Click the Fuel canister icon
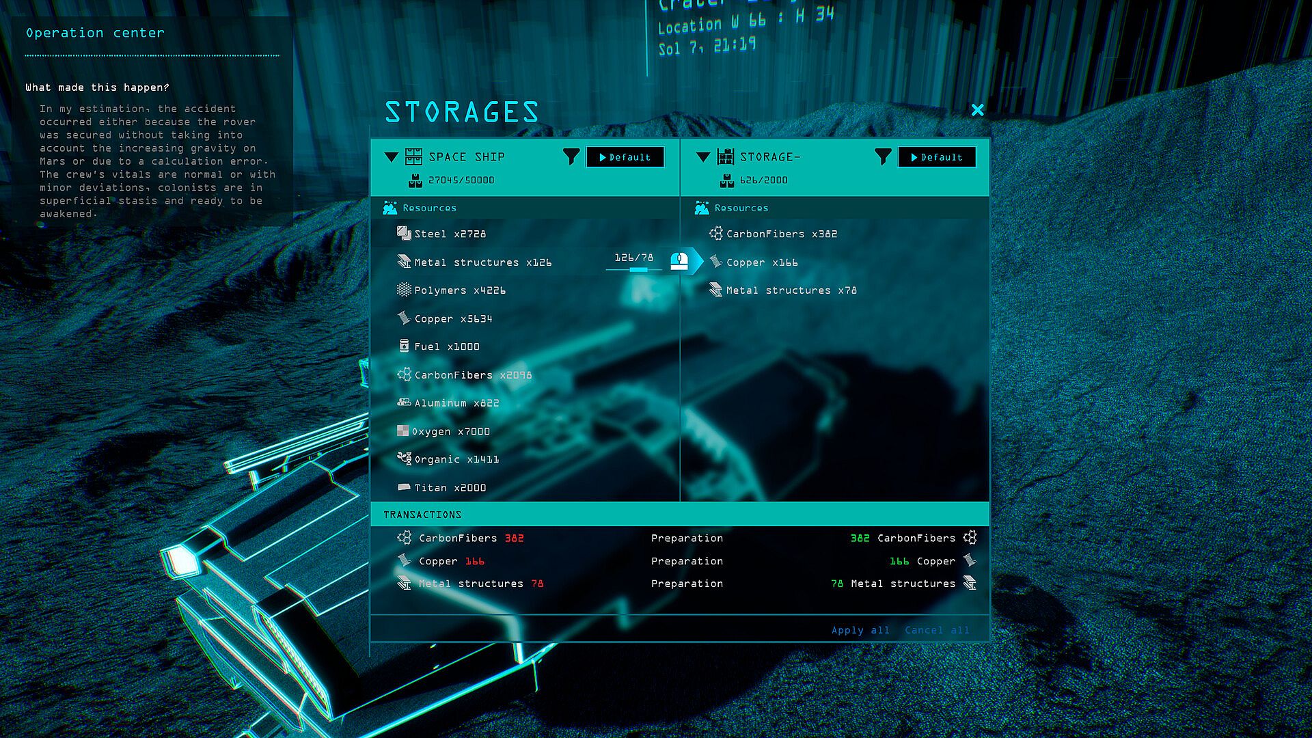The height and width of the screenshot is (738, 1312). pyautogui.click(x=404, y=346)
